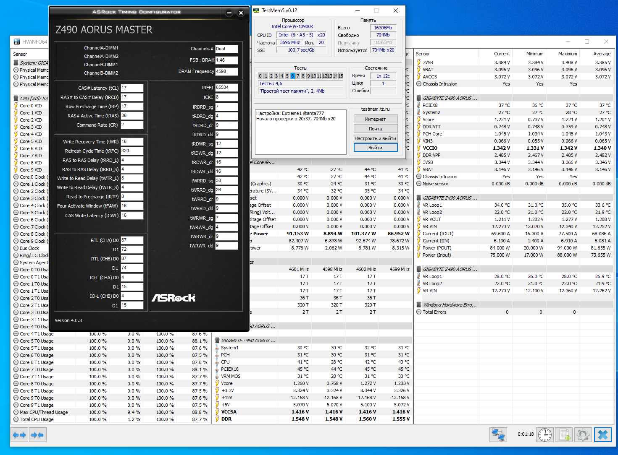Click the HWiNFO64 title bar app icon
The width and height of the screenshot is (618, 455).
pyautogui.click(x=17, y=42)
